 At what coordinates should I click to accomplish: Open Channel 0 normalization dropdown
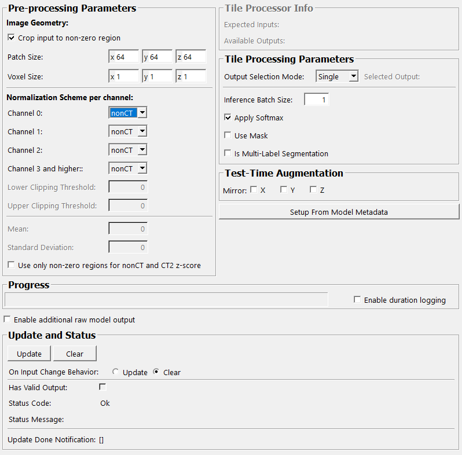[x=128, y=113]
